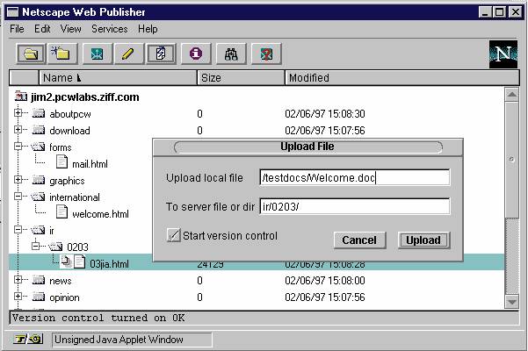Click the open folder toolbar icon
The width and height of the screenshot is (528, 351).
pos(31,54)
